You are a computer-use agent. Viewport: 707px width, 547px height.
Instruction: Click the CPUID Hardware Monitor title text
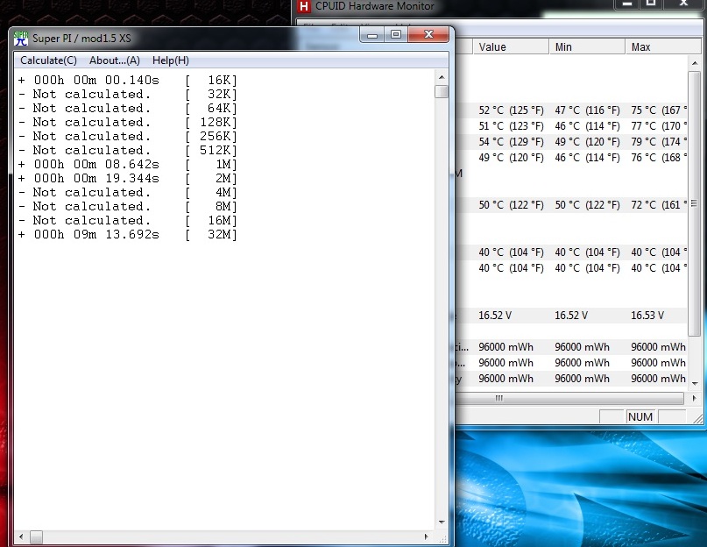[374, 6]
